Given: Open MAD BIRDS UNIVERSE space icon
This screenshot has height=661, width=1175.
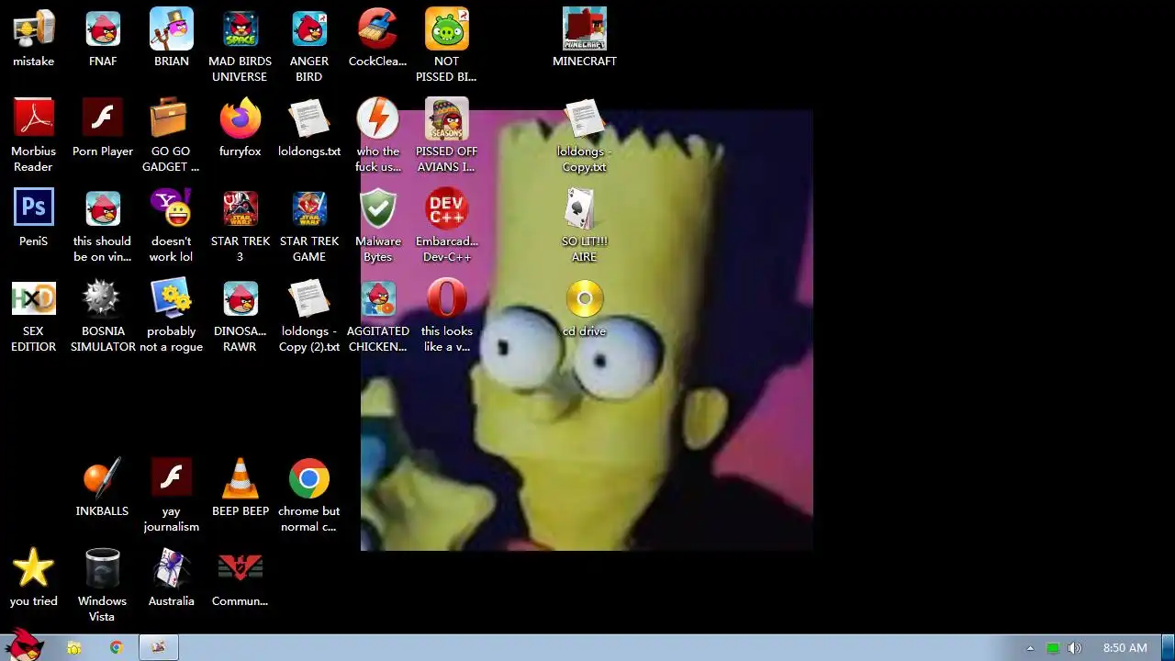Looking at the screenshot, I should tap(241, 46).
